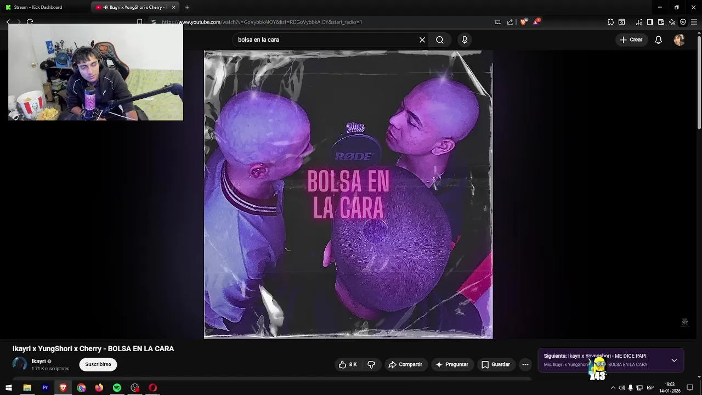Clear the YouTube search box text
The height and width of the screenshot is (395, 702).
(x=422, y=39)
